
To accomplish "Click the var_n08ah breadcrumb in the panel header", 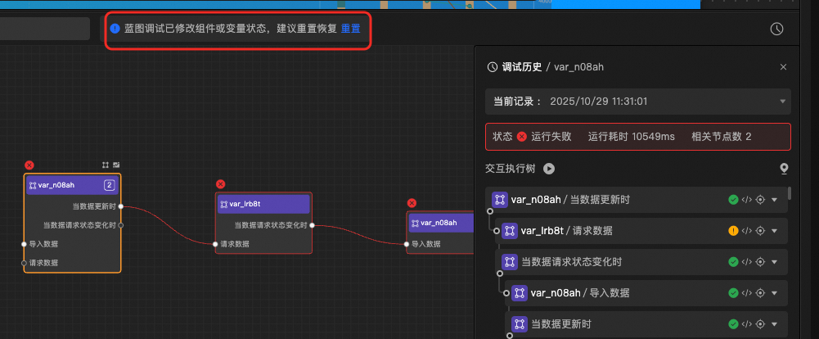I will (578, 67).
